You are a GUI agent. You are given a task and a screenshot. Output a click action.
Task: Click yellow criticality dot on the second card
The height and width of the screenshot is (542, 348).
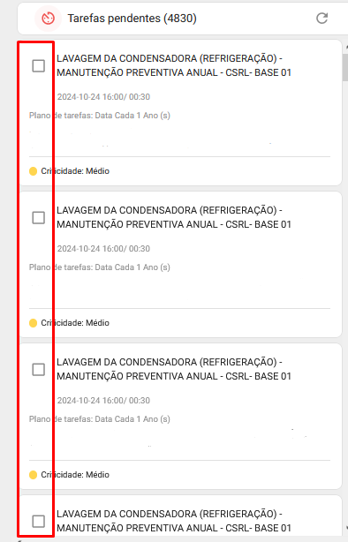point(34,323)
